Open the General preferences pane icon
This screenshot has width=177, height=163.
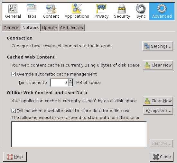13,9
